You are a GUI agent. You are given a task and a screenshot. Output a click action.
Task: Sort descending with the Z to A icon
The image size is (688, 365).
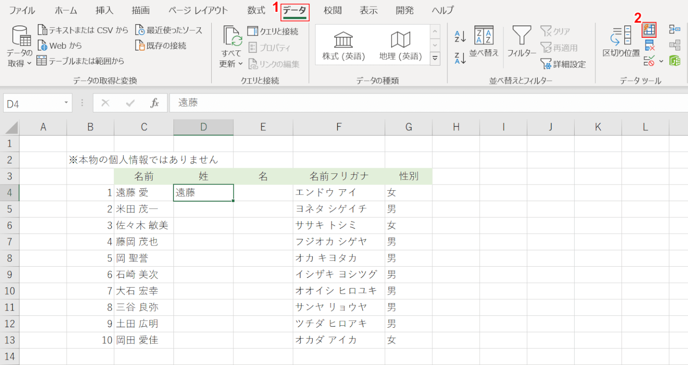460,58
